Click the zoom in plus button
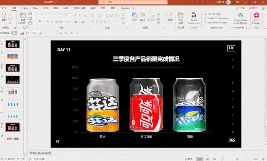The width and height of the screenshot is (267, 161). tap(250, 159)
